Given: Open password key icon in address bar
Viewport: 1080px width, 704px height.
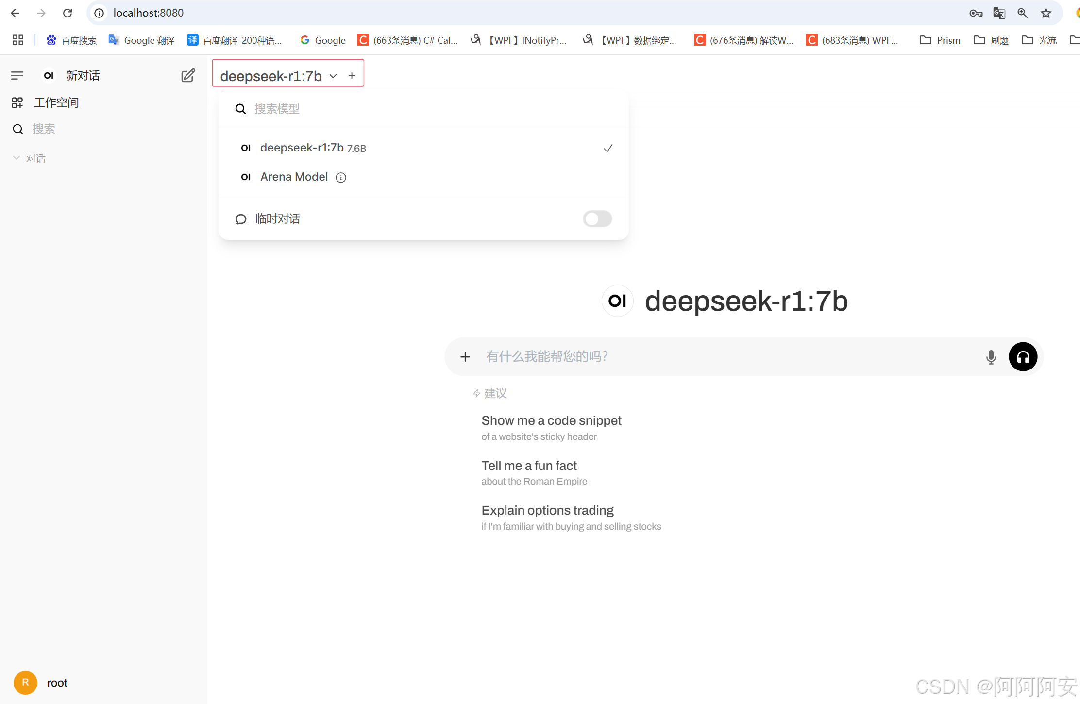Looking at the screenshot, I should tap(976, 13).
